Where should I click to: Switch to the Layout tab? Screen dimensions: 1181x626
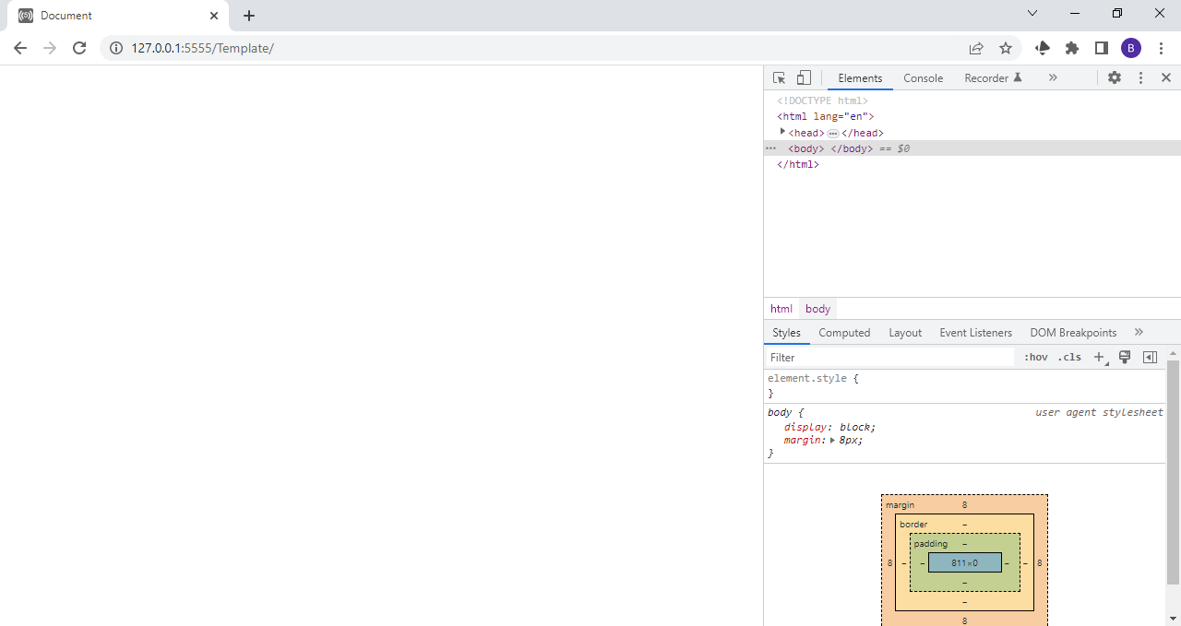(x=905, y=332)
